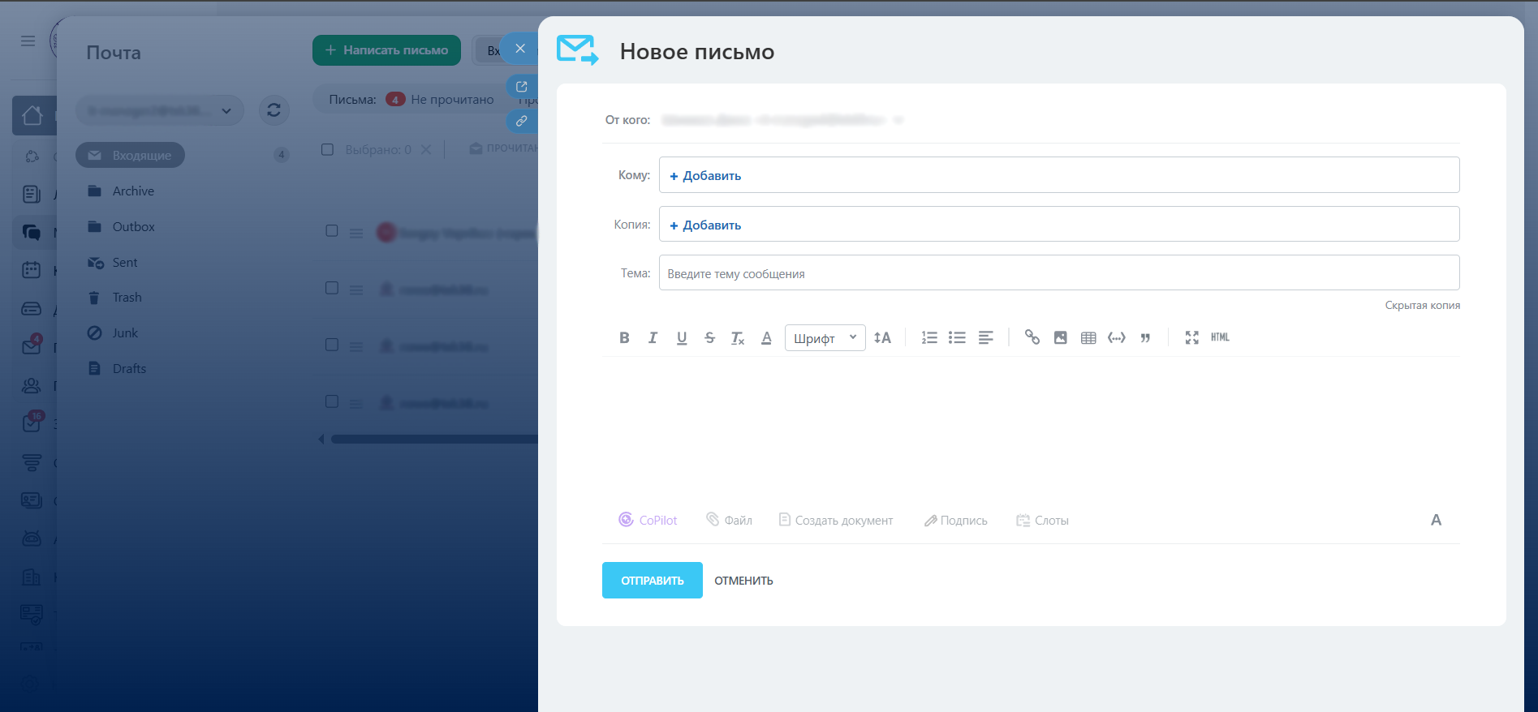Check the first email's checkbox
1538x712 pixels.
point(332,231)
